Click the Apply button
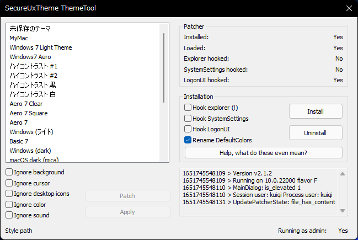 pos(127,212)
